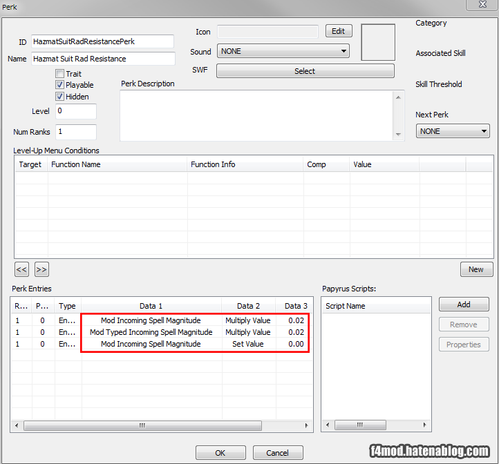Image resolution: width=499 pixels, height=464 pixels.
Task: Click the Add script button
Action: tap(464, 304)
